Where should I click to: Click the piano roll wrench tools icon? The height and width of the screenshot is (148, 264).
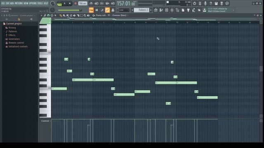pos(45,16)
